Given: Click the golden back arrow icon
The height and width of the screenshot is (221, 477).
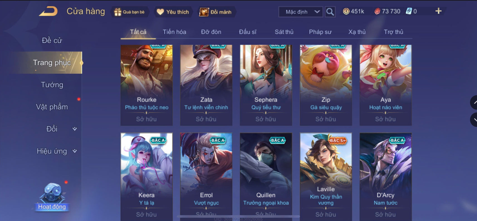Looking at the screenshot, I should point(48,11).
